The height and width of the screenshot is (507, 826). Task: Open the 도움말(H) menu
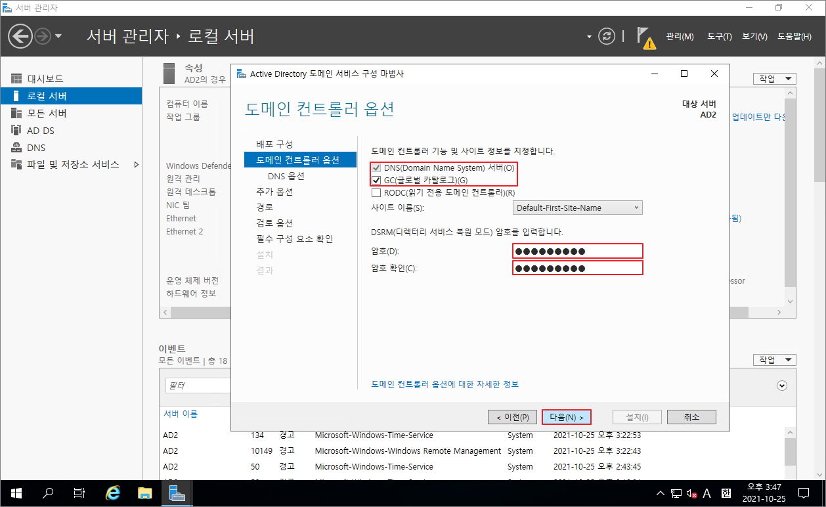tap(794, 36)
